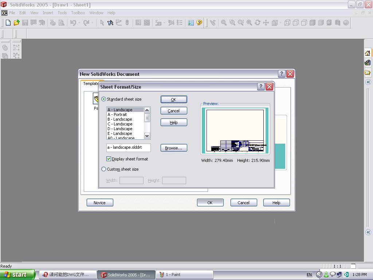Click EN language indicator in taskbar

(x=309, y=275)
